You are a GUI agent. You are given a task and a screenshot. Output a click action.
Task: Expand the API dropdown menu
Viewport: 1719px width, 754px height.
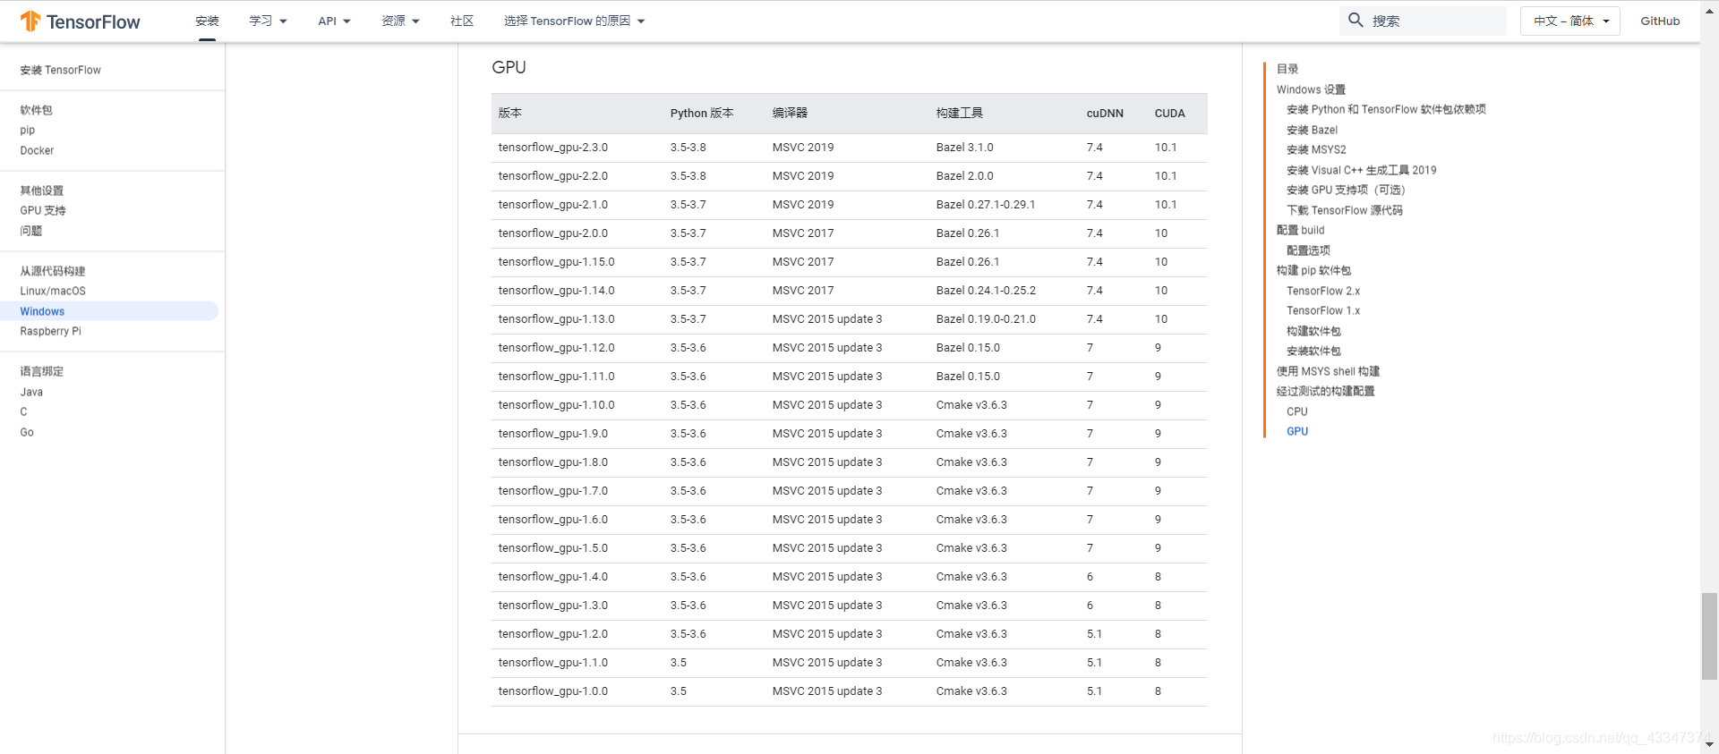pos(334,21)
